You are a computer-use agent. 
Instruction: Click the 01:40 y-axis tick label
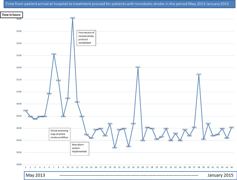click(x=19, y=43)
